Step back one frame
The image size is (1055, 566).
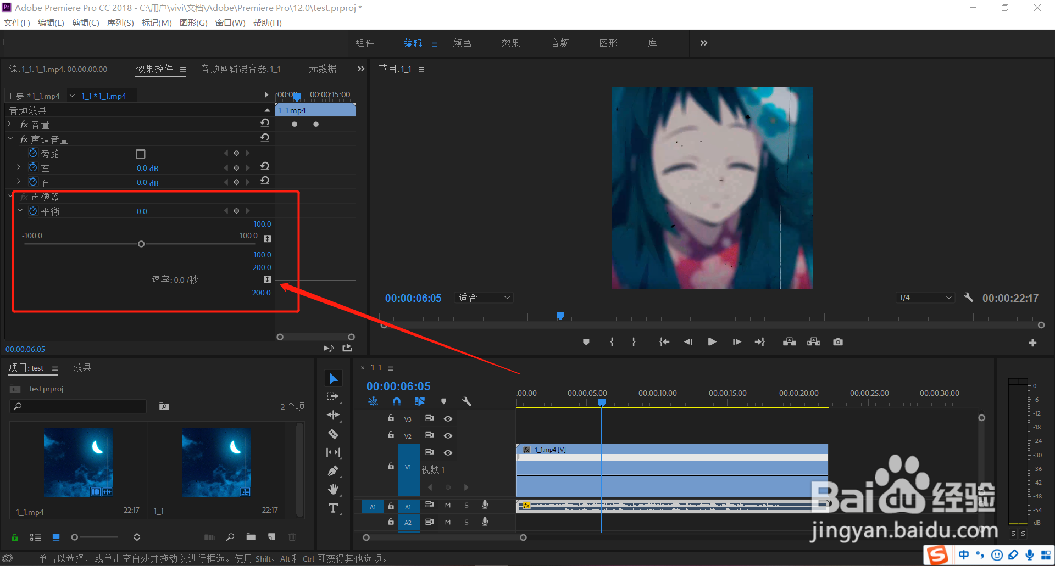688,342
